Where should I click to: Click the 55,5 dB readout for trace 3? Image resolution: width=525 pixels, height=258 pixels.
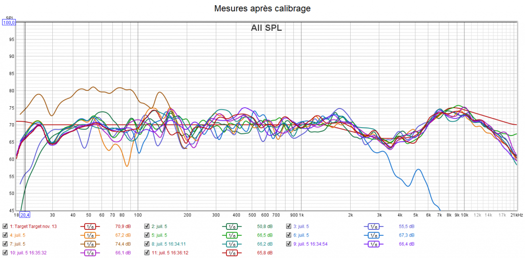click(407, 226)
